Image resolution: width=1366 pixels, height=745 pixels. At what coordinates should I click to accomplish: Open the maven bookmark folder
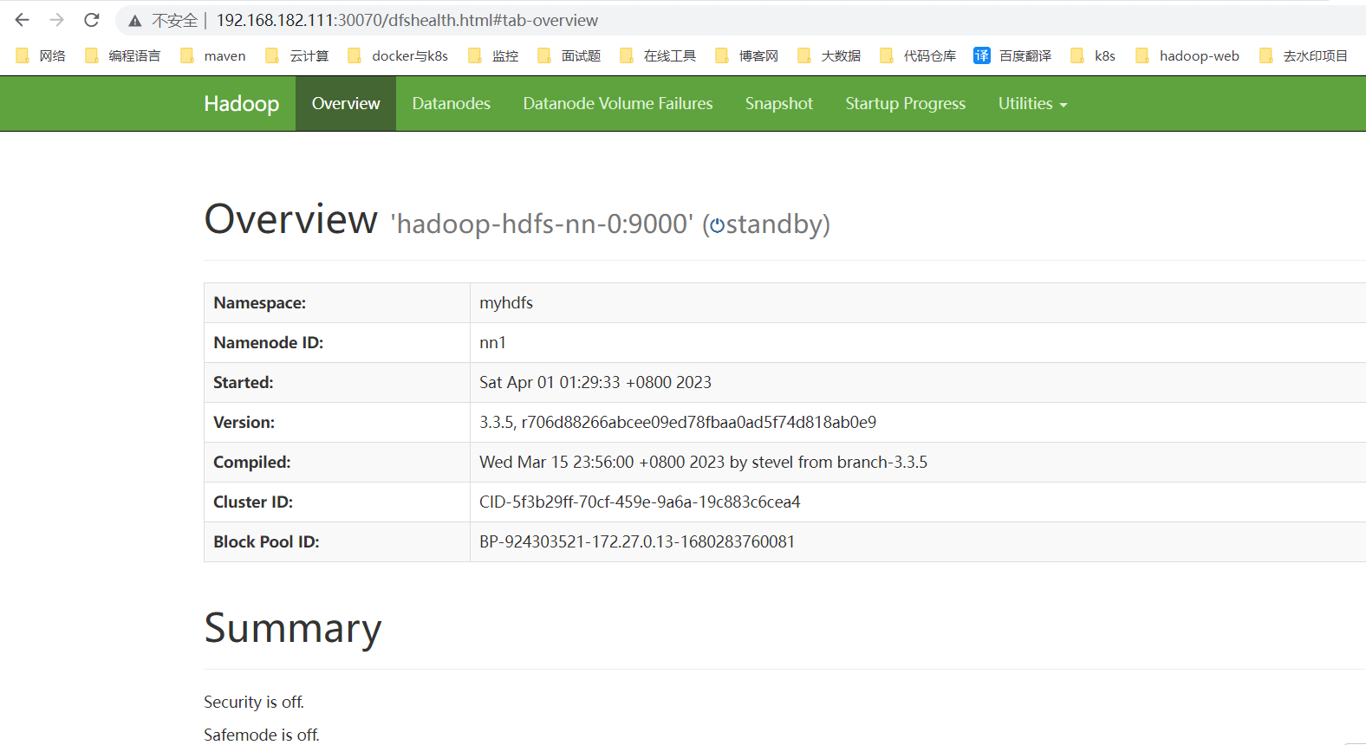pyautogui.click(x=213, y=55)
